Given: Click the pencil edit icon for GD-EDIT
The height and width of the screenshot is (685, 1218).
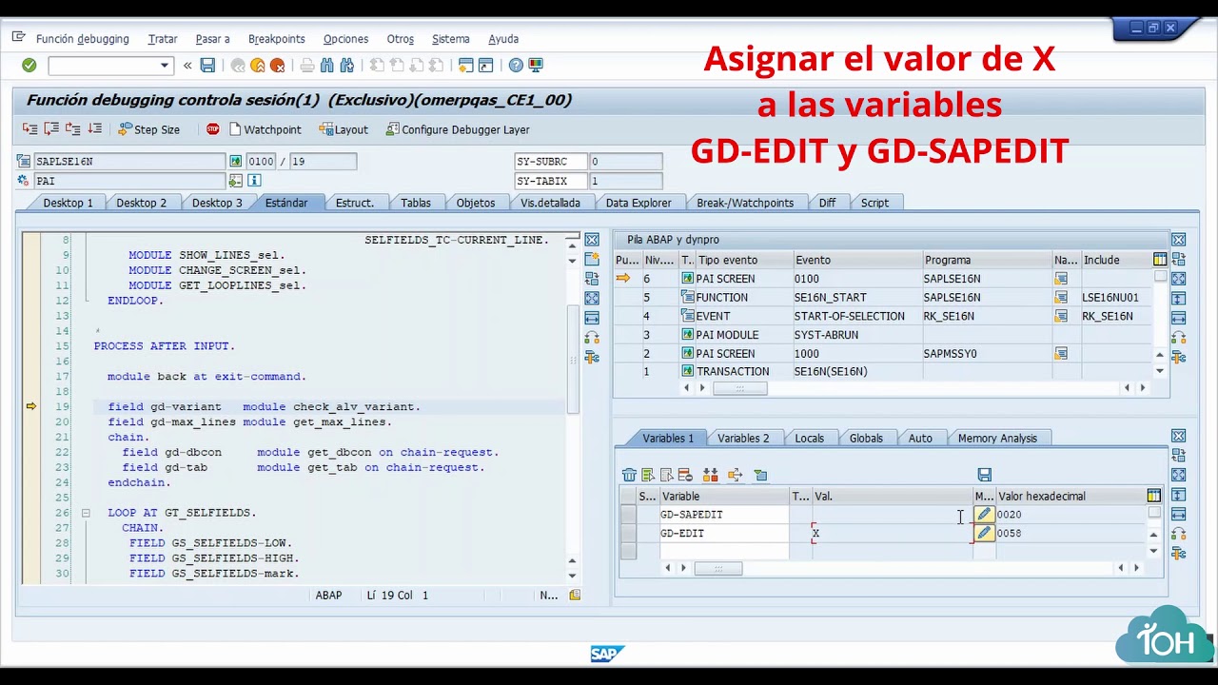Looking at the screenshot, I should coord(984,534).
